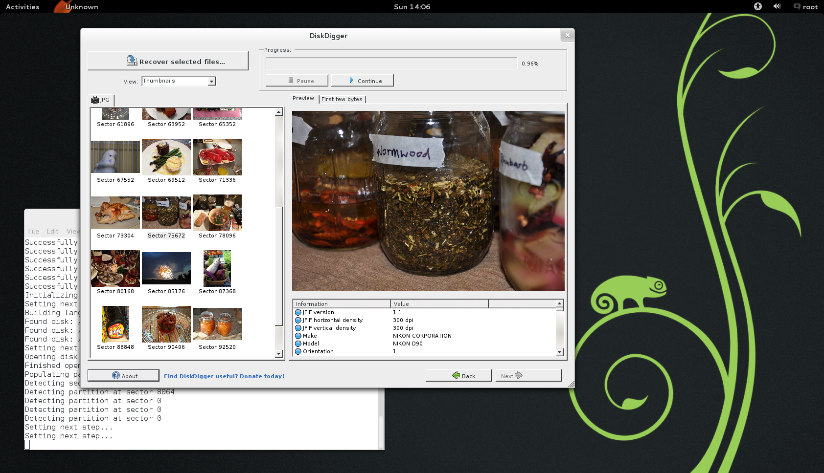Select the JFIF vertical density row icon
This screenshot has width=824, height=473.
point(298,328)
